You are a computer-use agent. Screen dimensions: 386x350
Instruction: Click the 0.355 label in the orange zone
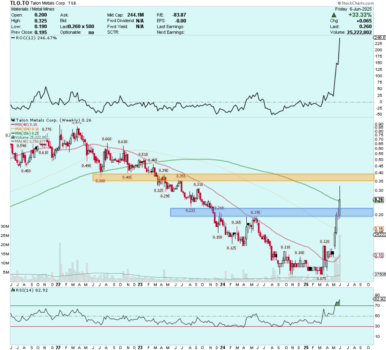[x=181, y=176]
